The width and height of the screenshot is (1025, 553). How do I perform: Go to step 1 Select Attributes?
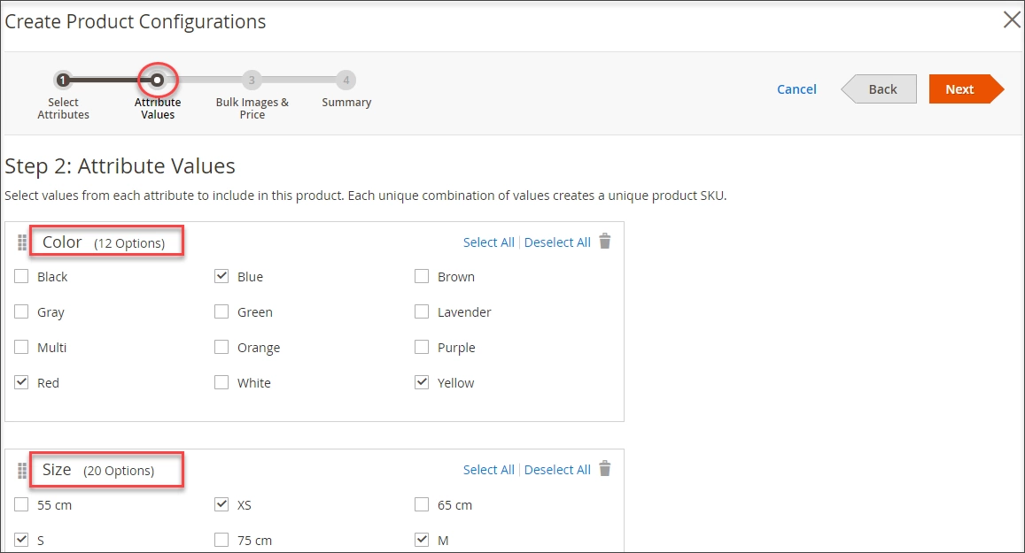(63, 81)
